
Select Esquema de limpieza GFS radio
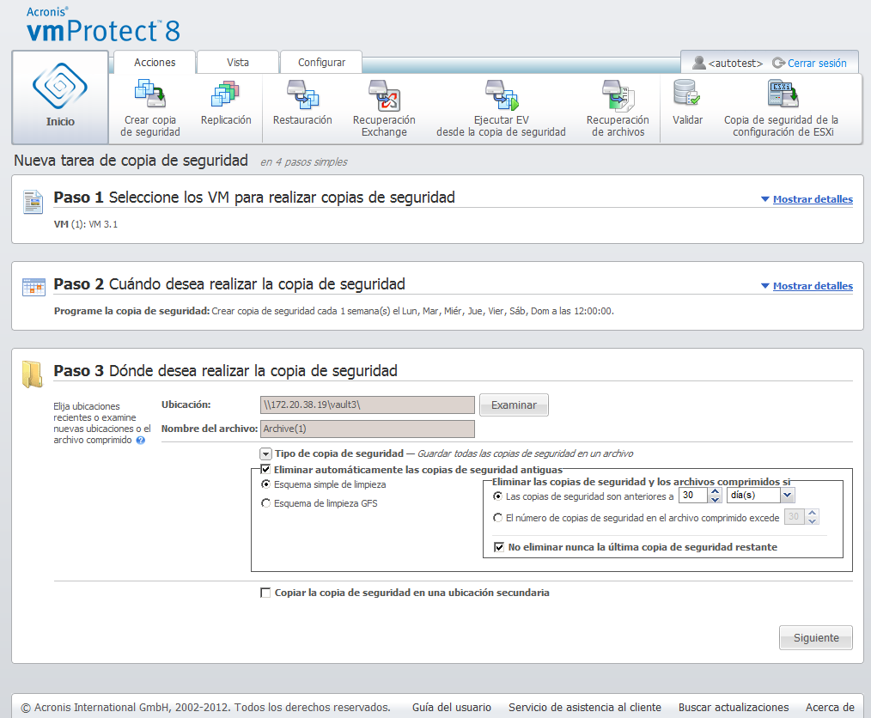pos(266,503)
